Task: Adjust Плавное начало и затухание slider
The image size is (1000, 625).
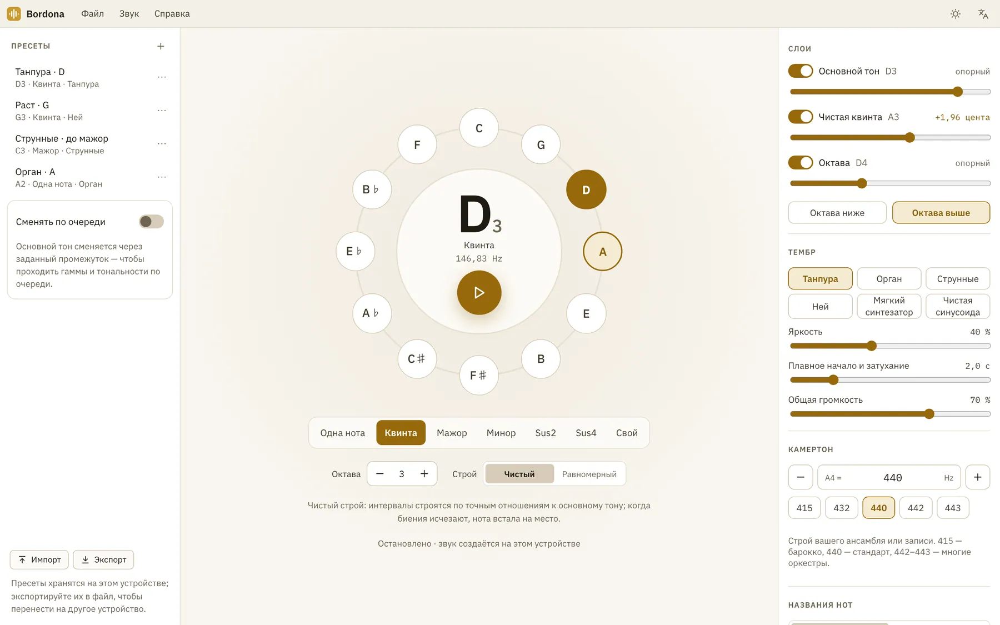Action: [x=890, y=380]
